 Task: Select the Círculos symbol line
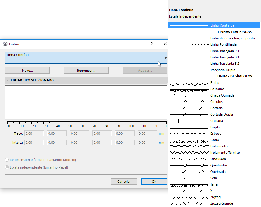point(214,102)
